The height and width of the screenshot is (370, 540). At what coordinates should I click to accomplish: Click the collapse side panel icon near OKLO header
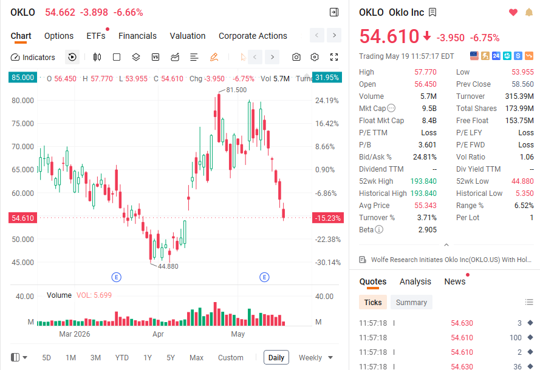point(334,12)
